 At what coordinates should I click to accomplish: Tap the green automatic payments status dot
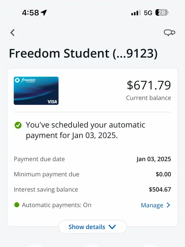point(17,205)
